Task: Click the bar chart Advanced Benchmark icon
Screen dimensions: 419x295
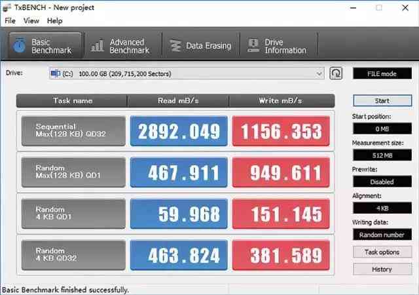Action: click(x=98, y=46)
